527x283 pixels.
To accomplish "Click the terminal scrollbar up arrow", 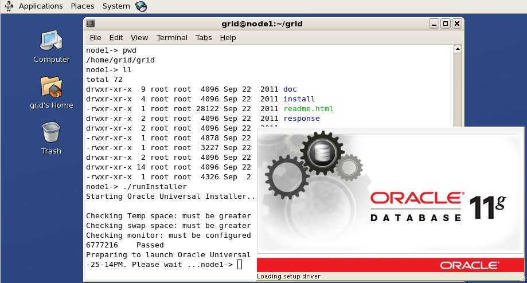I will click(x=458, y=49).
